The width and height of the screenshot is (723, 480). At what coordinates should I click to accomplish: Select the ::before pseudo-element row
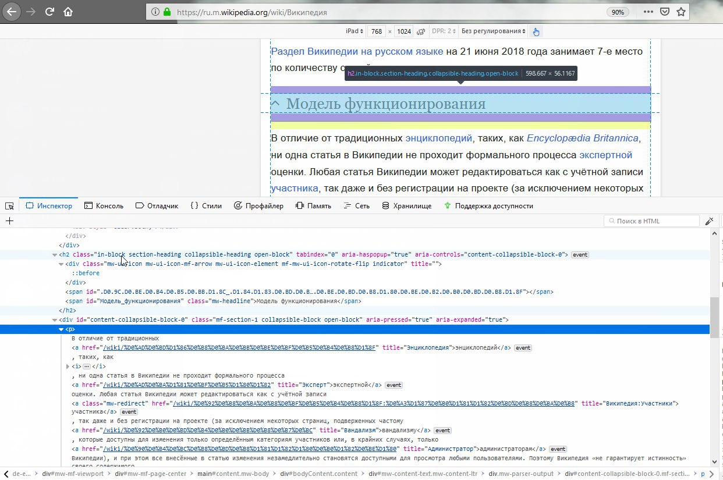86,273
